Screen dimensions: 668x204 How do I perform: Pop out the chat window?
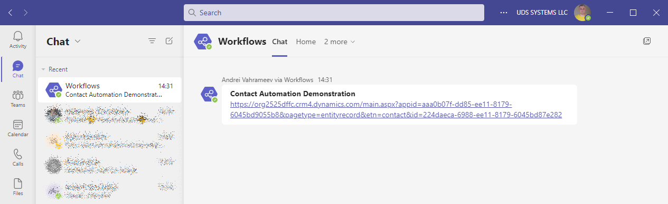[x=647, y=41]
